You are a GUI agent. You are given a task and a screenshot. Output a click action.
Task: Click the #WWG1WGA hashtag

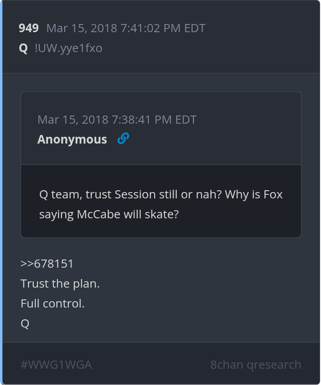coord(56,365)
